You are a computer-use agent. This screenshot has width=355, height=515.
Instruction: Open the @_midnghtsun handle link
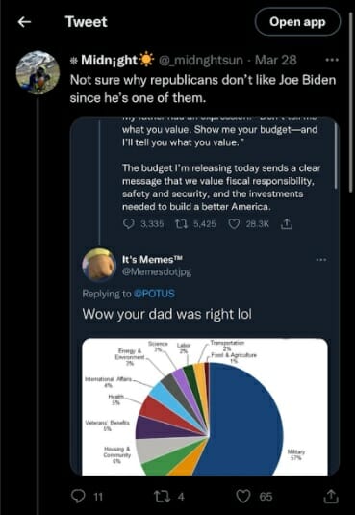[x=201, y=60]
